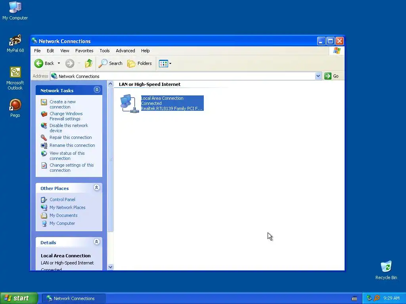Minimize the Network Connections window

(321, 41)
